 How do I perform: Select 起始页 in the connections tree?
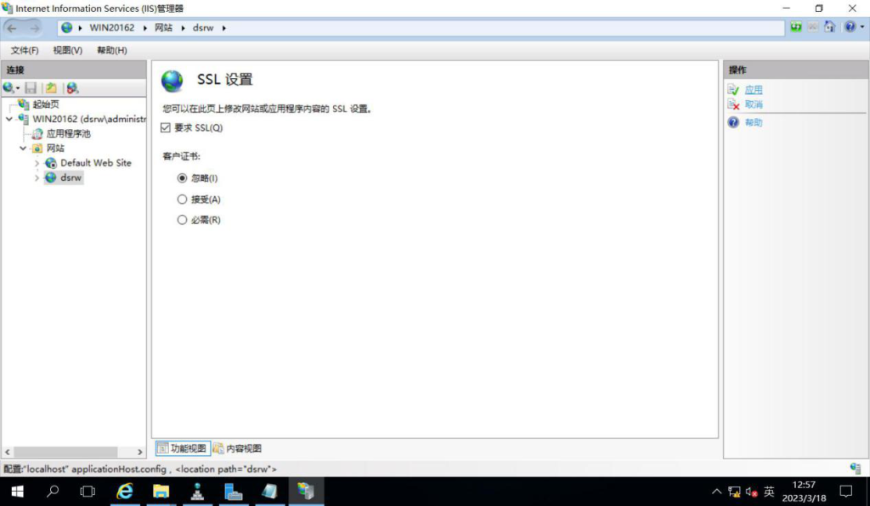pos(46,104)
